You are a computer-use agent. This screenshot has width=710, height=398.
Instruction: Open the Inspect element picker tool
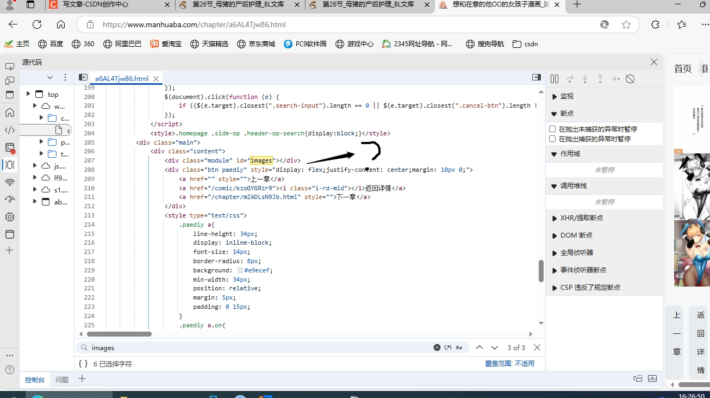click(10, 66)
